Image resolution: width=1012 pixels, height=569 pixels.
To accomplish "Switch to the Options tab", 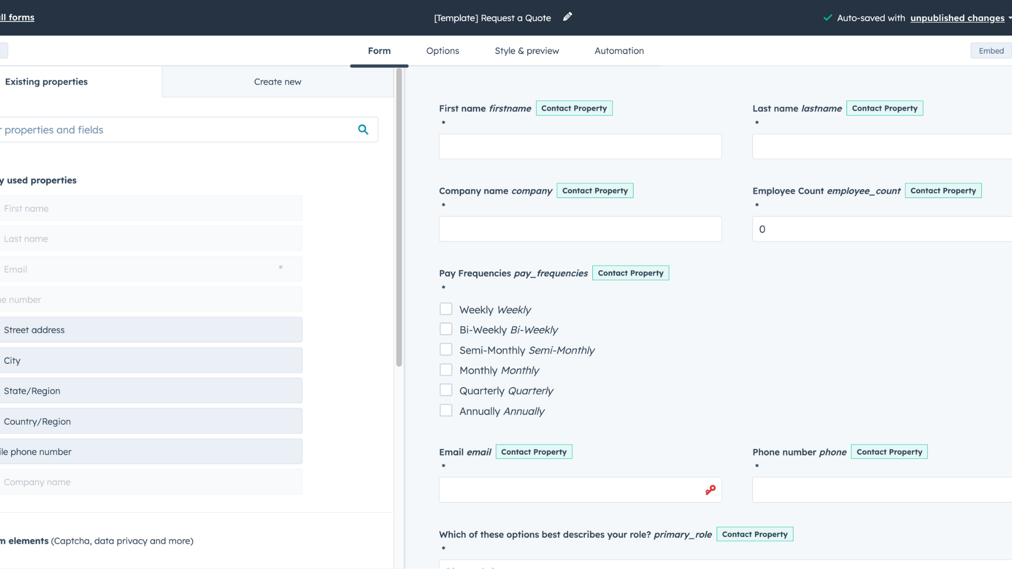I will 442,51.
